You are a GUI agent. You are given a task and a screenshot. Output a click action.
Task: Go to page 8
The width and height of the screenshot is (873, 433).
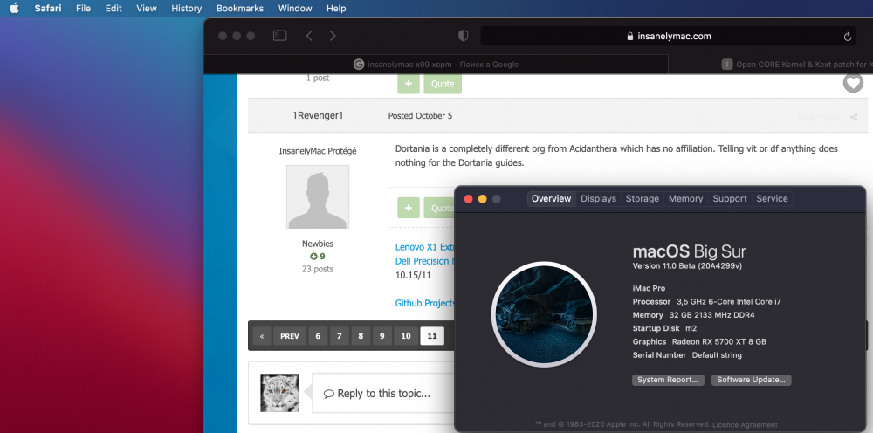point(361,336)
